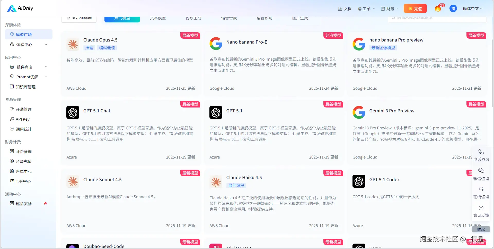Click the 卡券中心 sidebar icon
The image size is (494, 249).
click(x=12, y=181)
